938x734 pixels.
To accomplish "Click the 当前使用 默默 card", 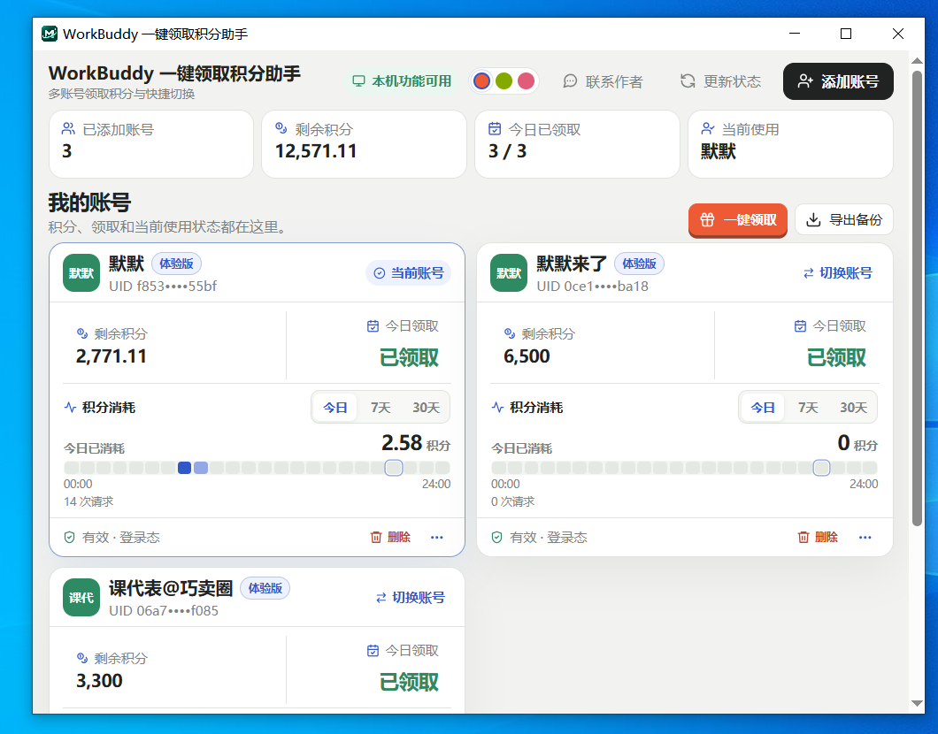I will (790, 144).
